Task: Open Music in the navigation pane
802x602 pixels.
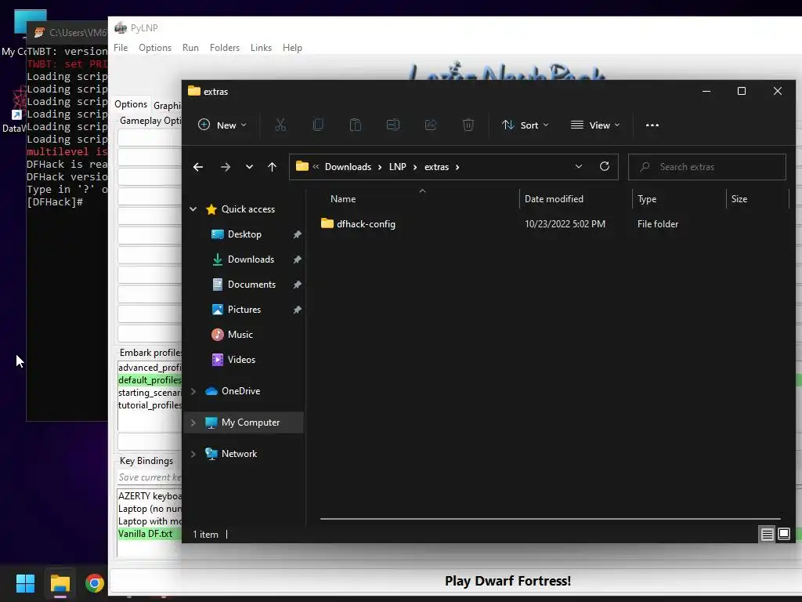Action: click(240, 335)
